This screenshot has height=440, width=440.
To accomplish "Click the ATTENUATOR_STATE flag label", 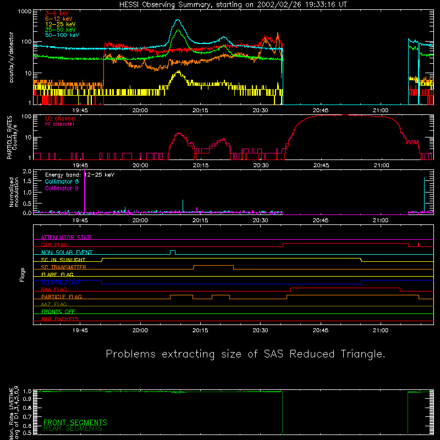I will pyautogui.click(x=67, y=238).
